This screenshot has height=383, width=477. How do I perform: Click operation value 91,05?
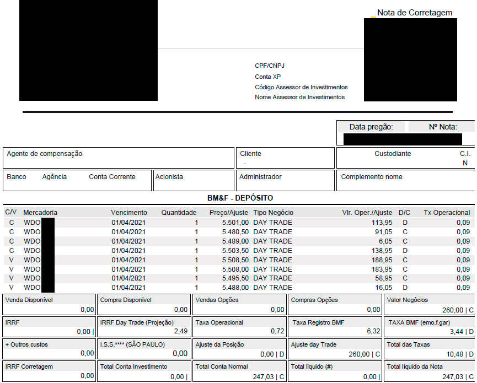tap(383, 232)
